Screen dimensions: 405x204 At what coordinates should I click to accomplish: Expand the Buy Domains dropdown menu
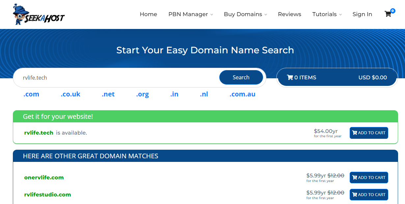pyautogui.click(x=245, y=14)
